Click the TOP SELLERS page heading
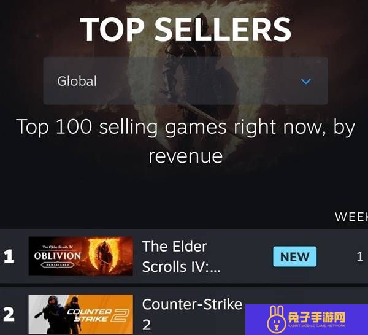The height and width of the screenshot is (335, 368). (x=186, y=29)
